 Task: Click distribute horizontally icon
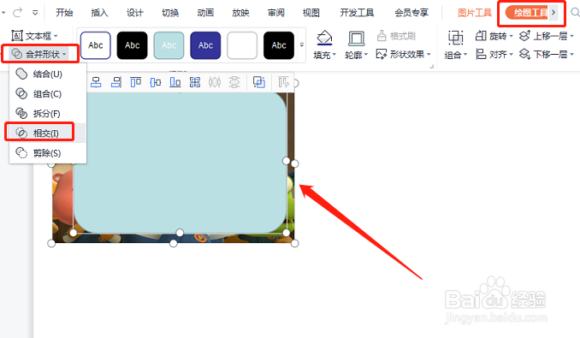tap(215, 82)
